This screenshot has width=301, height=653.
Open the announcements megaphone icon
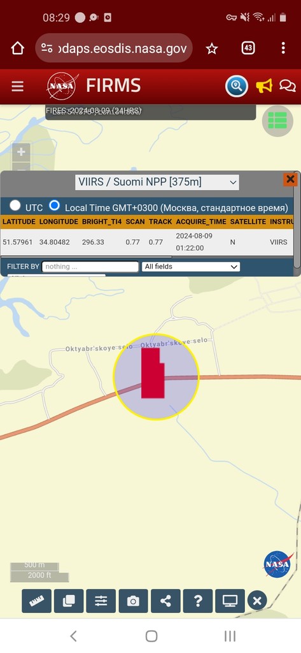pos(264,86)
